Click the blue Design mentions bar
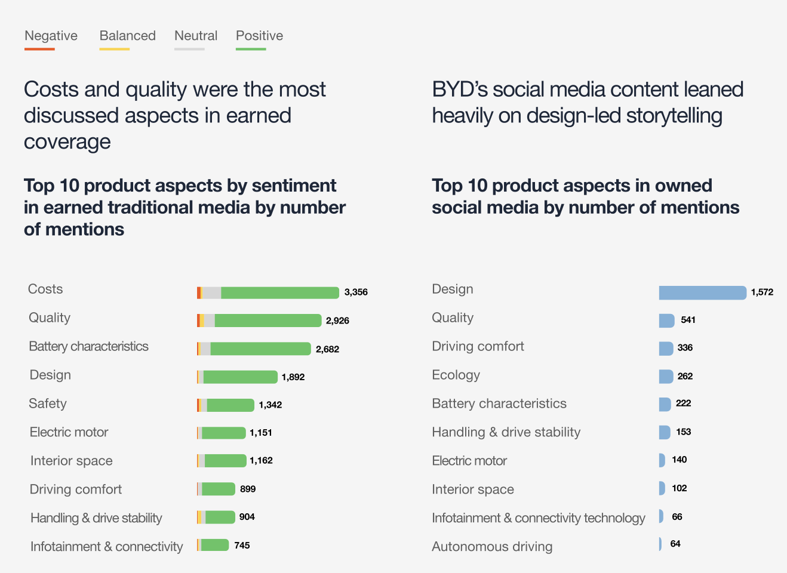787x573 pixels. (702, 292)
